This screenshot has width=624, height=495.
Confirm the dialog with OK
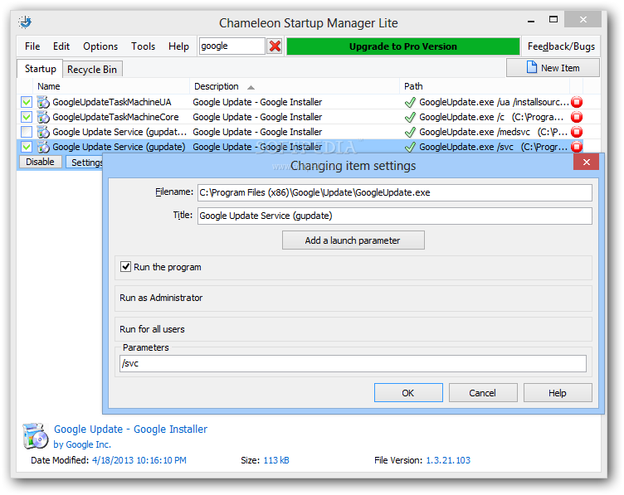(x=408, y=393)
